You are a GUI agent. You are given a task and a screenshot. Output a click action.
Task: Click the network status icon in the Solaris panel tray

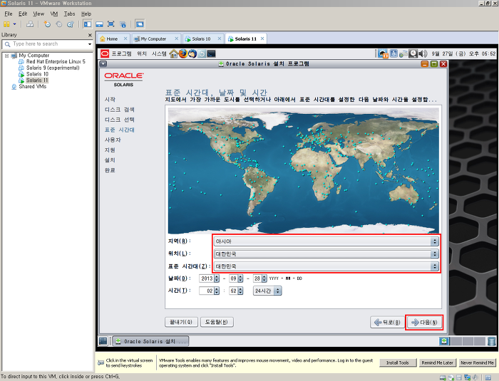tap(403, 53)
